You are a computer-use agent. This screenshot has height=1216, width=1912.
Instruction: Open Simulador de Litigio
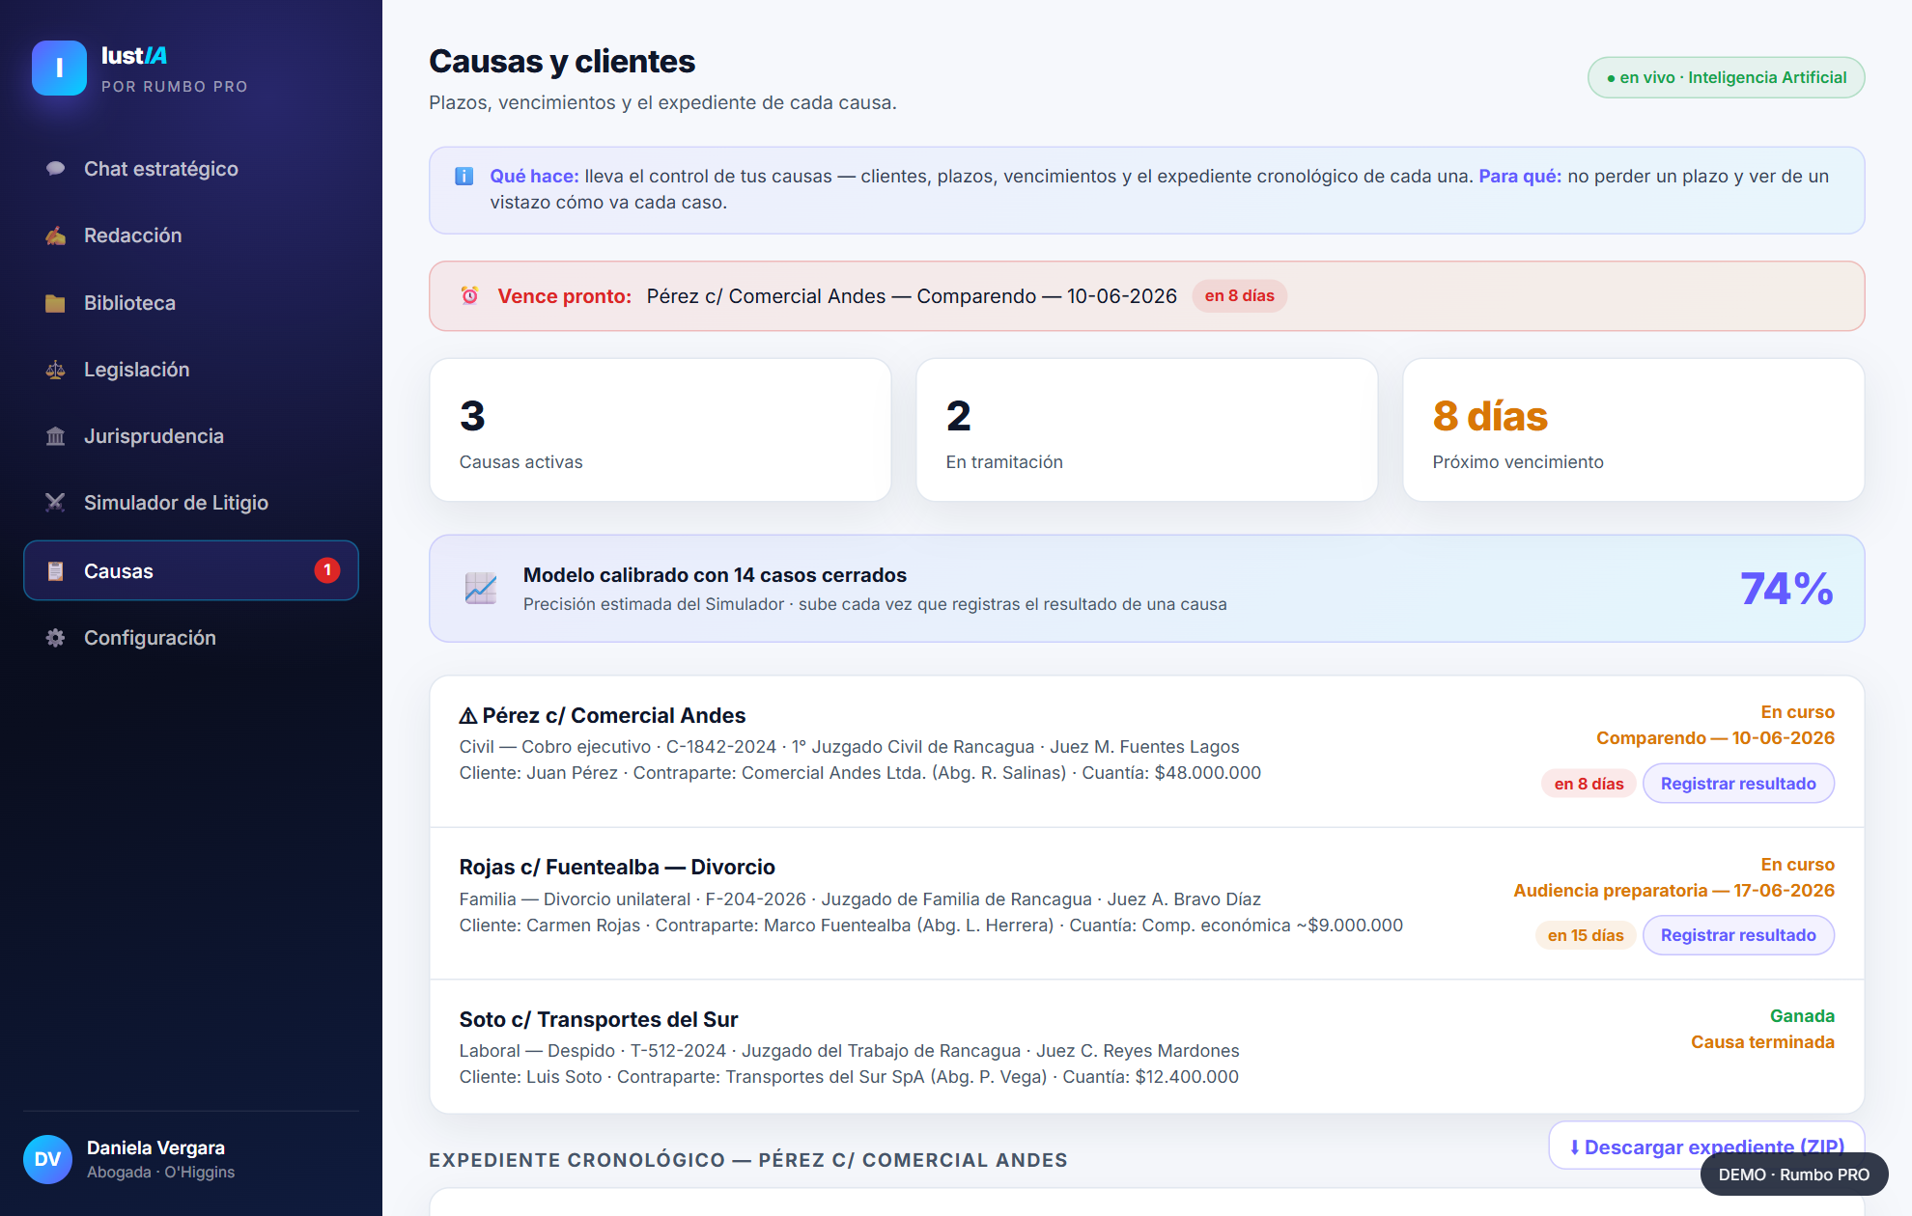[191, 503]
